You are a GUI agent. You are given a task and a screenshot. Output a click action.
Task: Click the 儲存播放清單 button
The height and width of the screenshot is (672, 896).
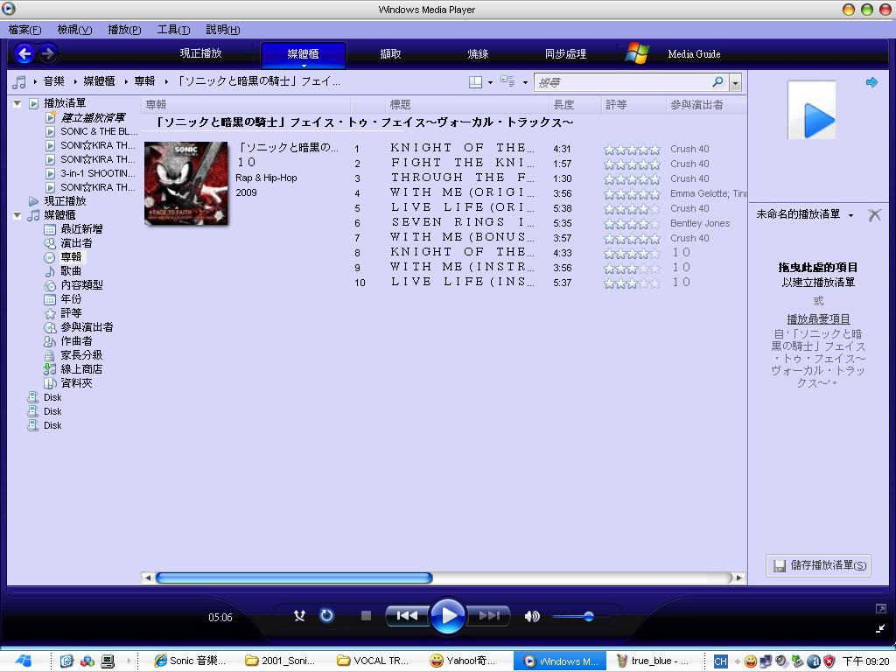click(818, 565)
